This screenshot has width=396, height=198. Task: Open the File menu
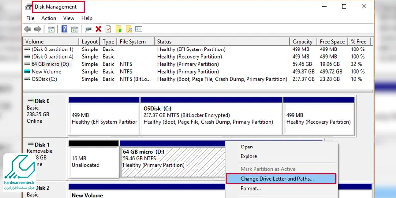30,18
